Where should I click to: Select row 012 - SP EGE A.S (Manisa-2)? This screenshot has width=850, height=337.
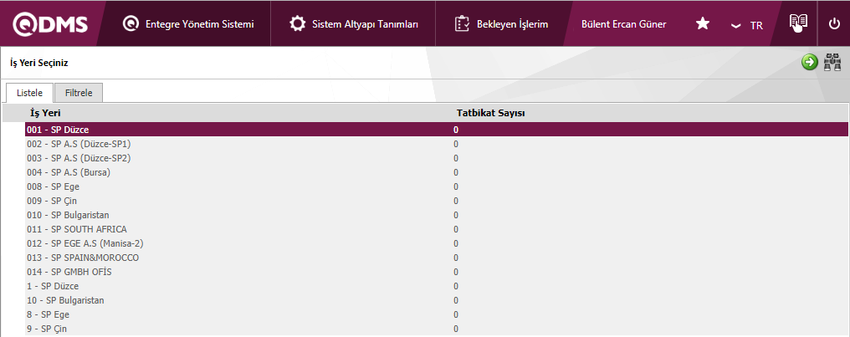437,243
